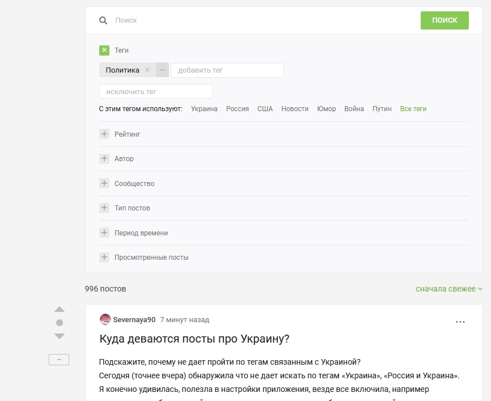Open the сначала свежее sort dropdown
The image size is (491, 401).
tap(448, 289)
